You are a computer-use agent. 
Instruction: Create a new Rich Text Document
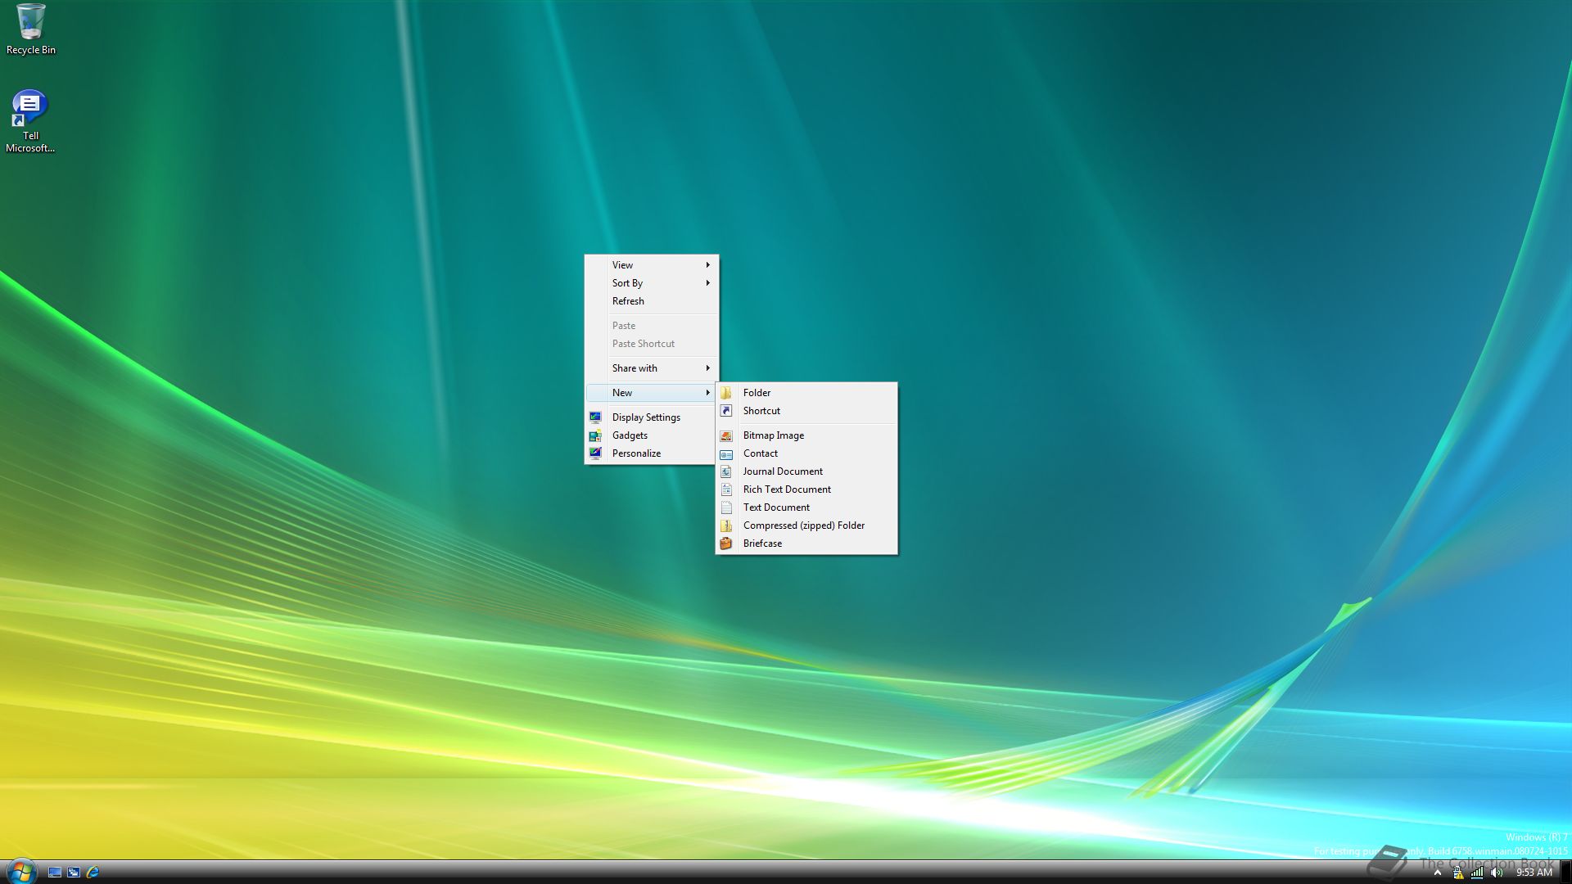[x=806, y=489]
